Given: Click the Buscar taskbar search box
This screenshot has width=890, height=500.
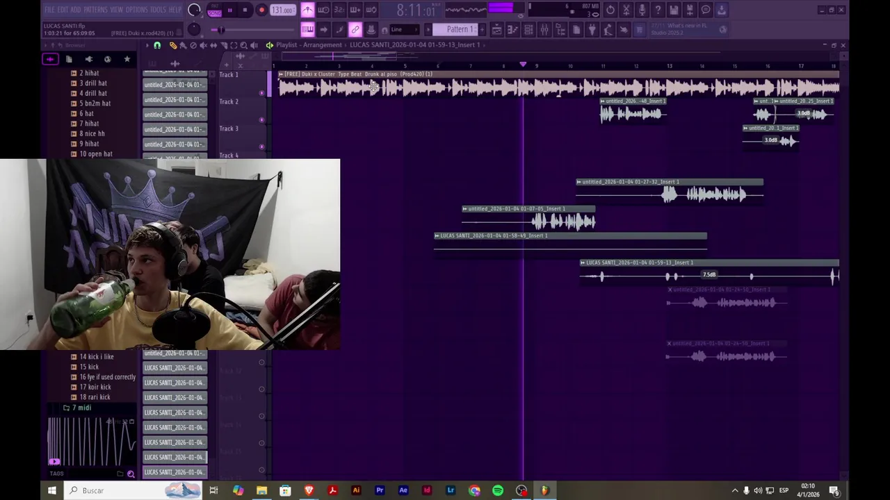Looking at the screenshot, I should tap(134, 490).
